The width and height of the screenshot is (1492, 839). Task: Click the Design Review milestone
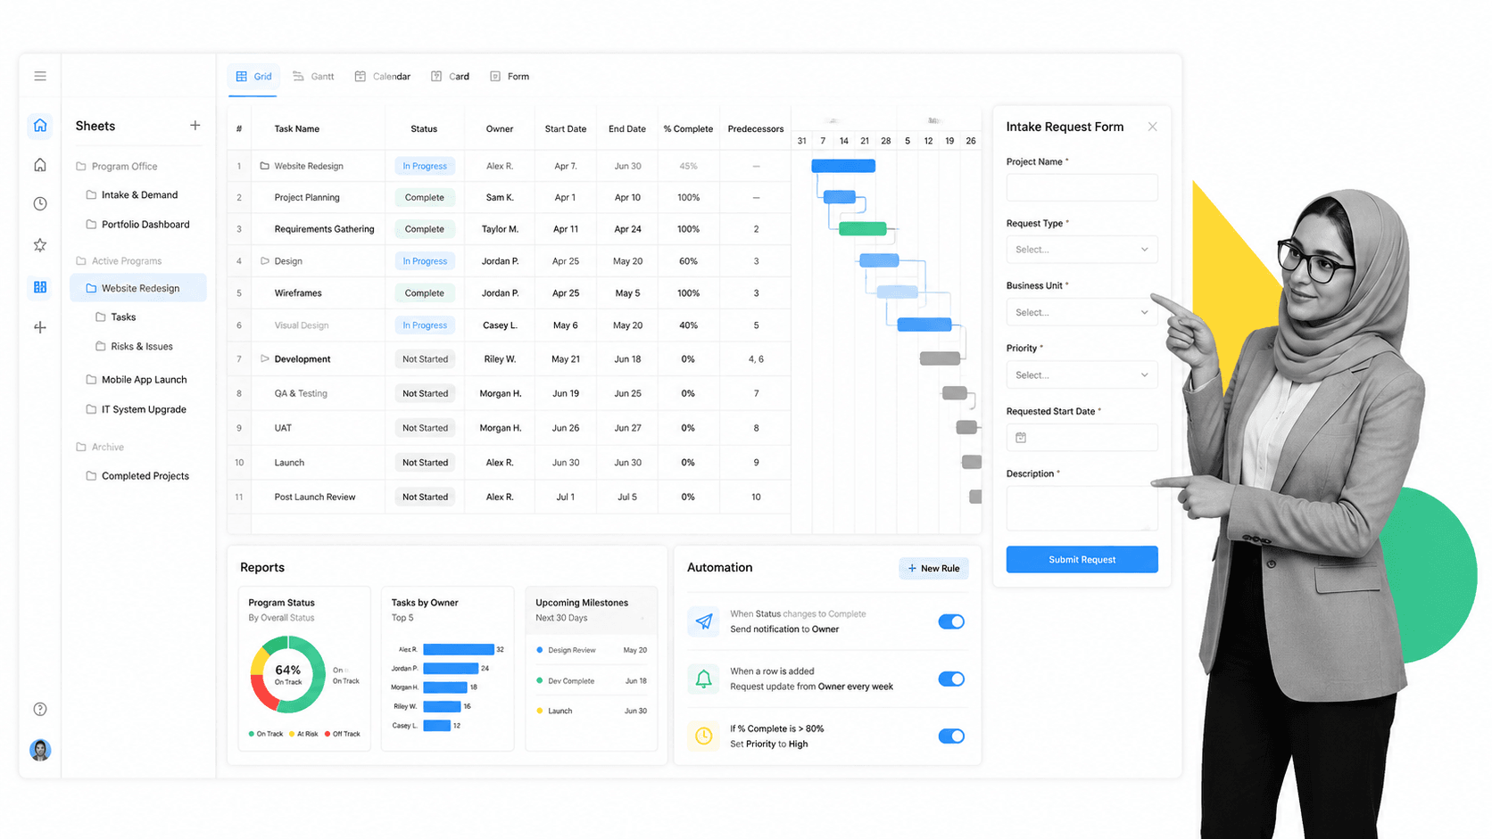pos(591,650)
